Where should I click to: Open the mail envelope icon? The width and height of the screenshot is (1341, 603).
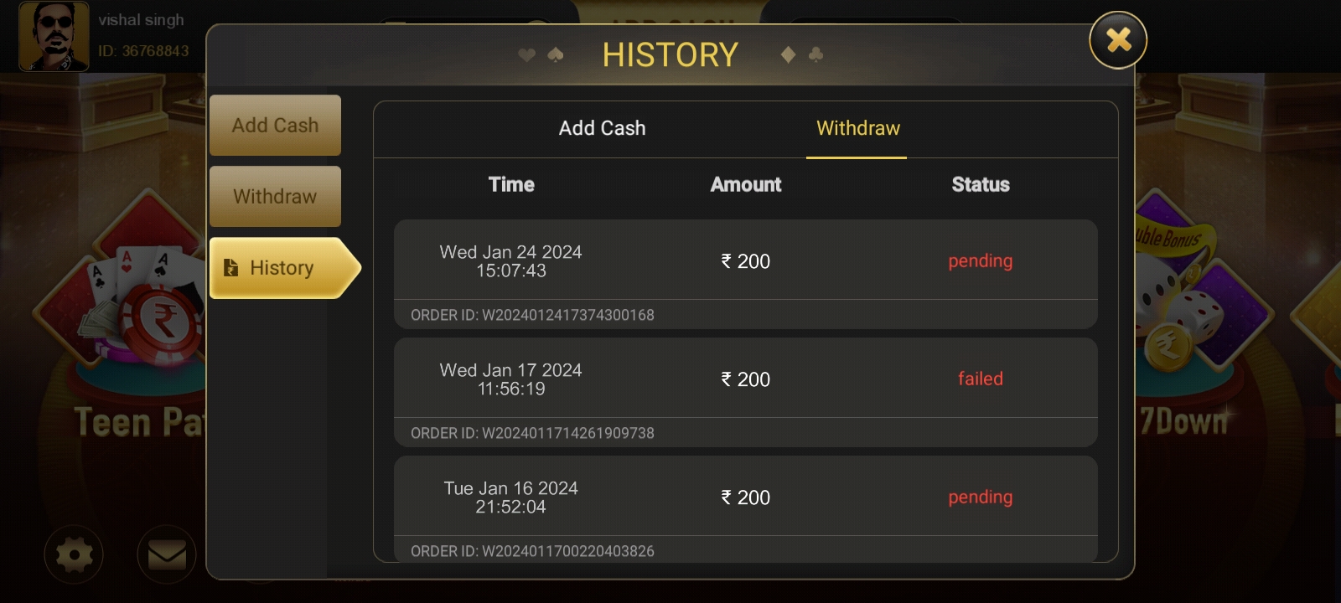(x=167, y=554)
